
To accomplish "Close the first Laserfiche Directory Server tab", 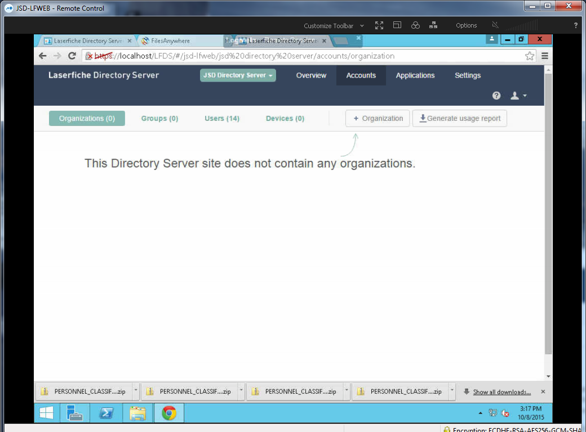I will pos(129,40).
